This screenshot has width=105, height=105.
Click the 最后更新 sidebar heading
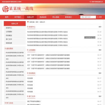[10, 48]
